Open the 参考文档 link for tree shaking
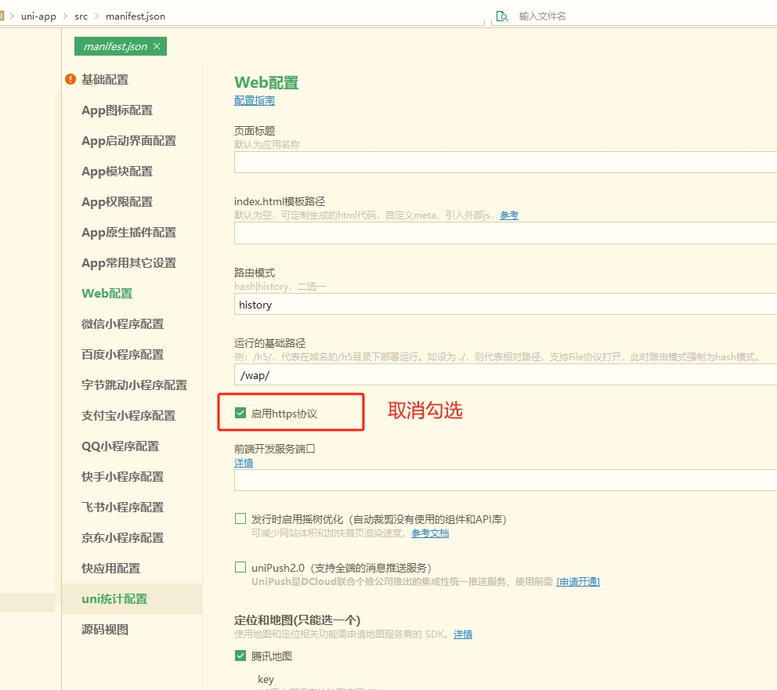777x690 pixels. (x=430, y=533)
